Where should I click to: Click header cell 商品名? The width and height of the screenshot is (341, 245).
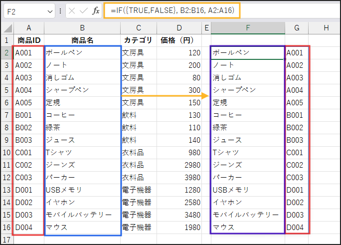(x=82, y=40)
